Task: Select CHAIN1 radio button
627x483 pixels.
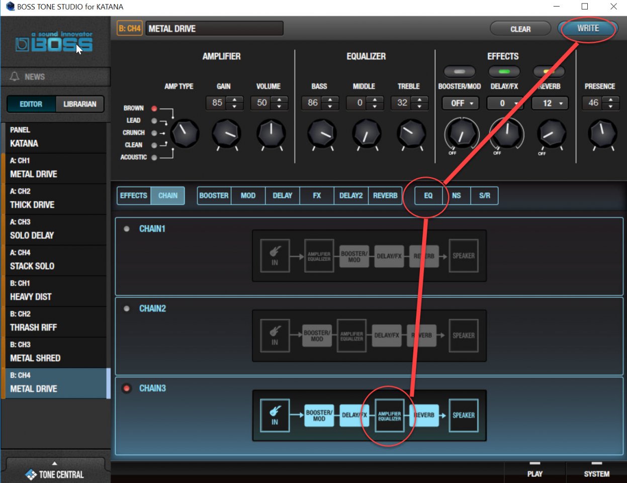Action: click(x=127, y=229)
